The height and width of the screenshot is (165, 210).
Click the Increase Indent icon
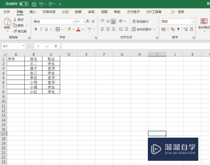point(126,29)
